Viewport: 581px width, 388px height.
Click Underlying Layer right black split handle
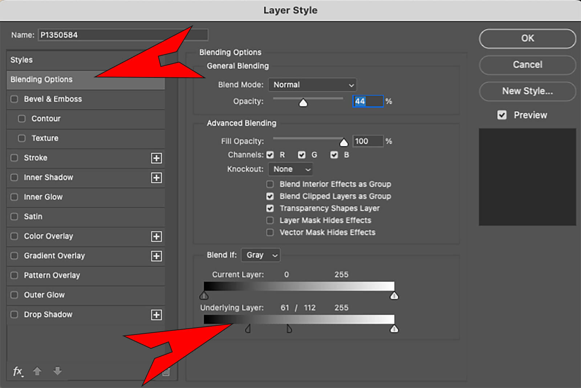[x=289, y=328]
